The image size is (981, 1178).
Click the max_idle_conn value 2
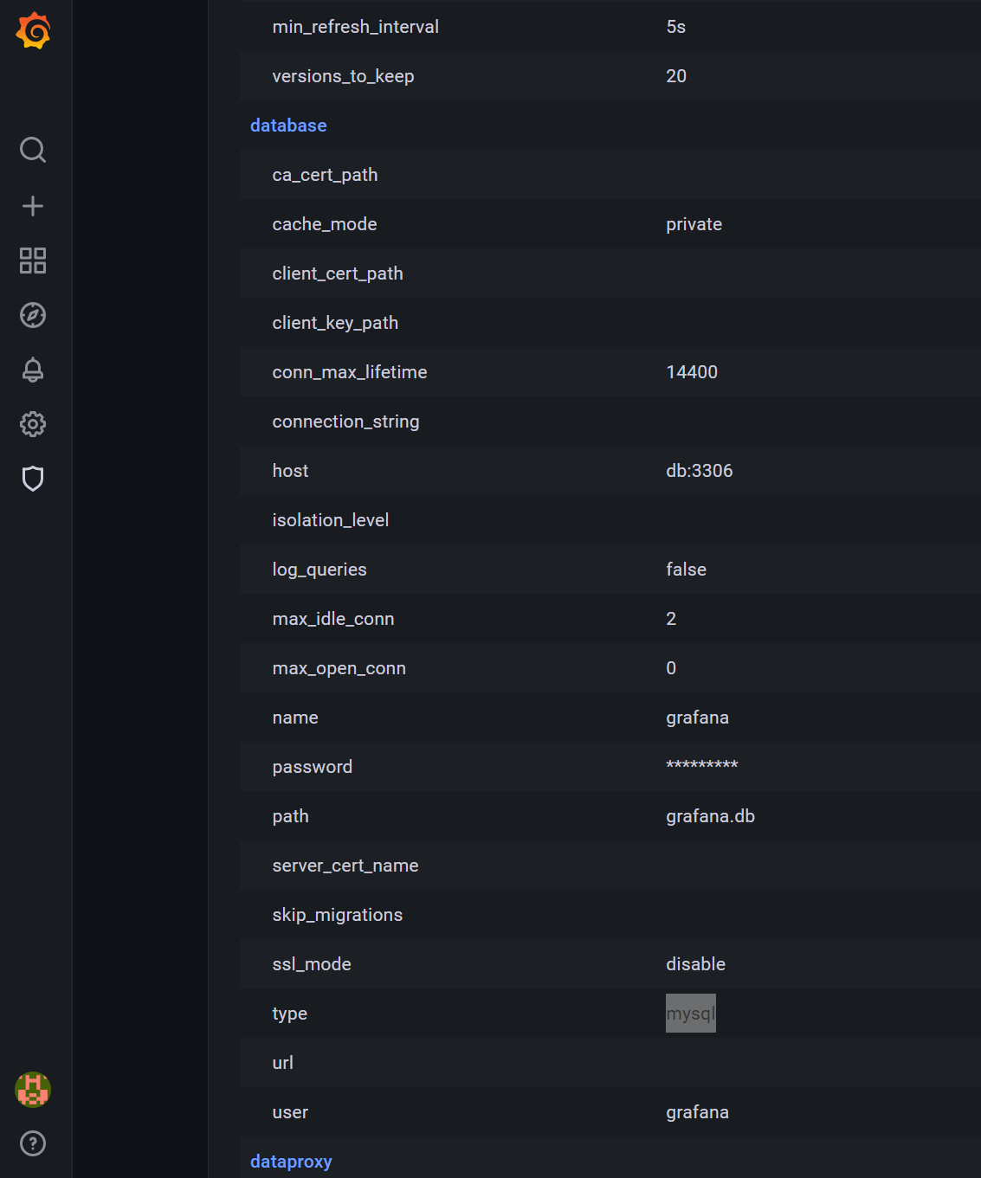click(671, 619)
